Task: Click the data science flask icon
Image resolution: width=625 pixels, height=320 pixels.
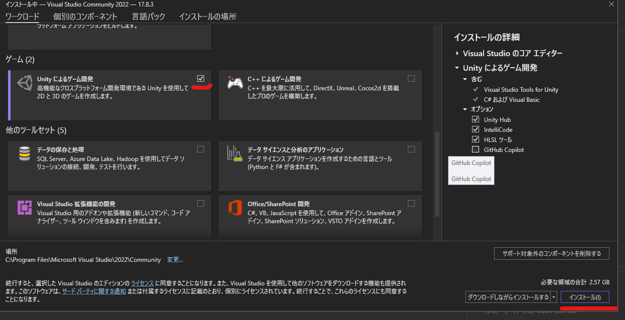Action: click(235, 153)
